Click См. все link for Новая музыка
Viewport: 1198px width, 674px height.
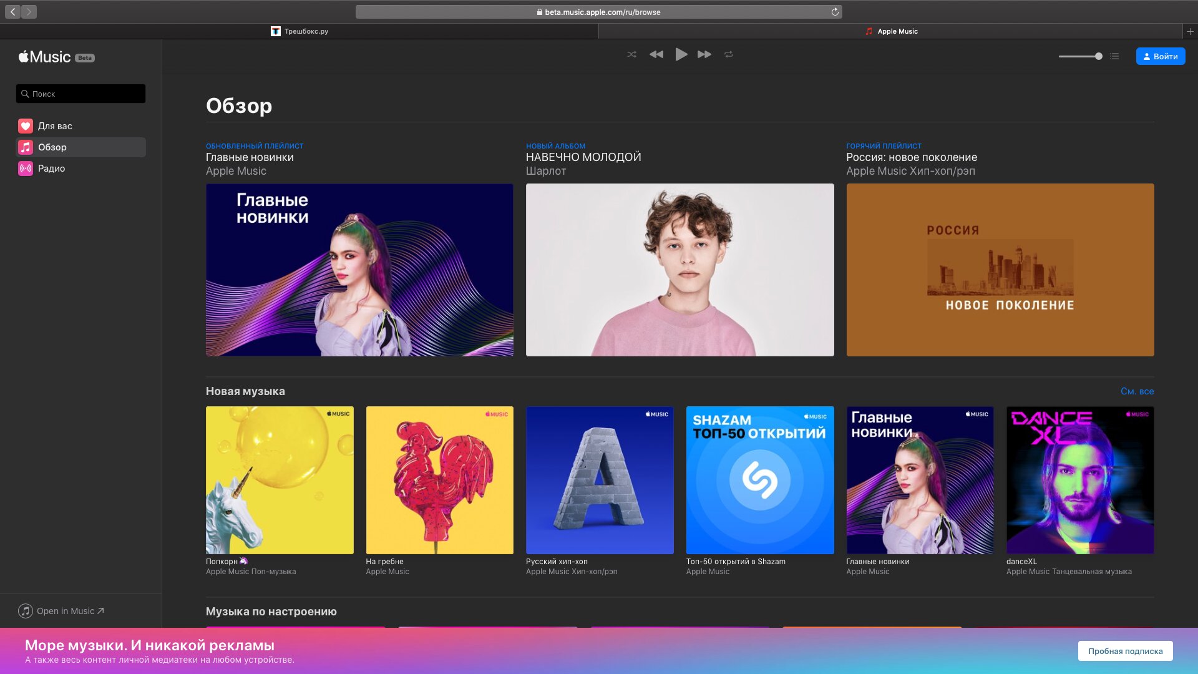(x=1137, y=391)
